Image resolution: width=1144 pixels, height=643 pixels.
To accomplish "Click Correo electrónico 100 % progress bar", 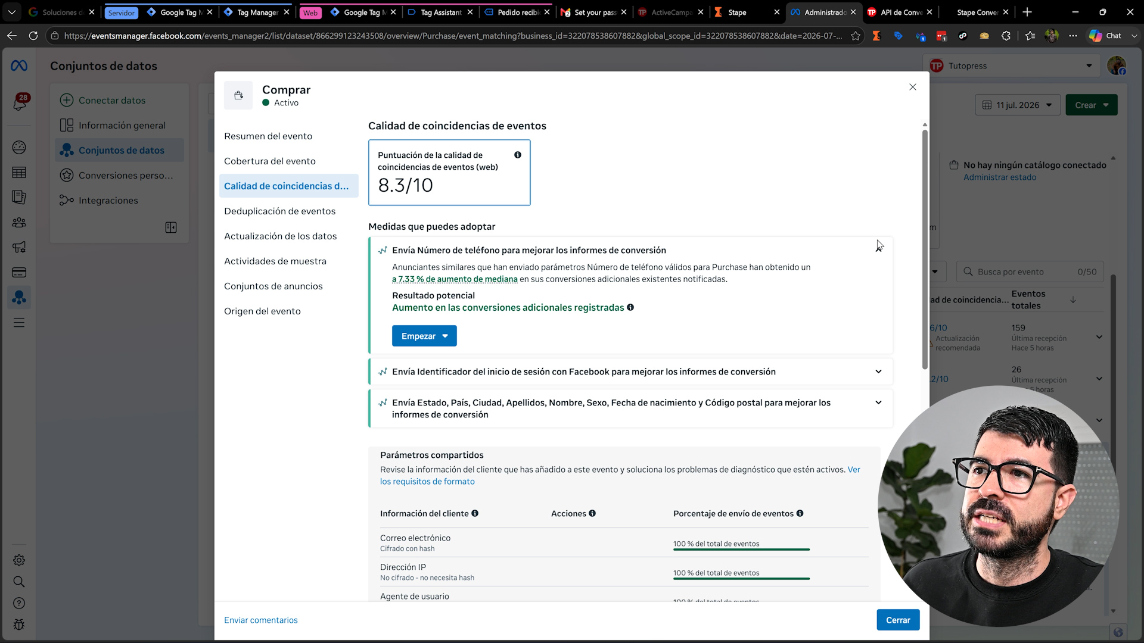I will [x=741, y=549].
